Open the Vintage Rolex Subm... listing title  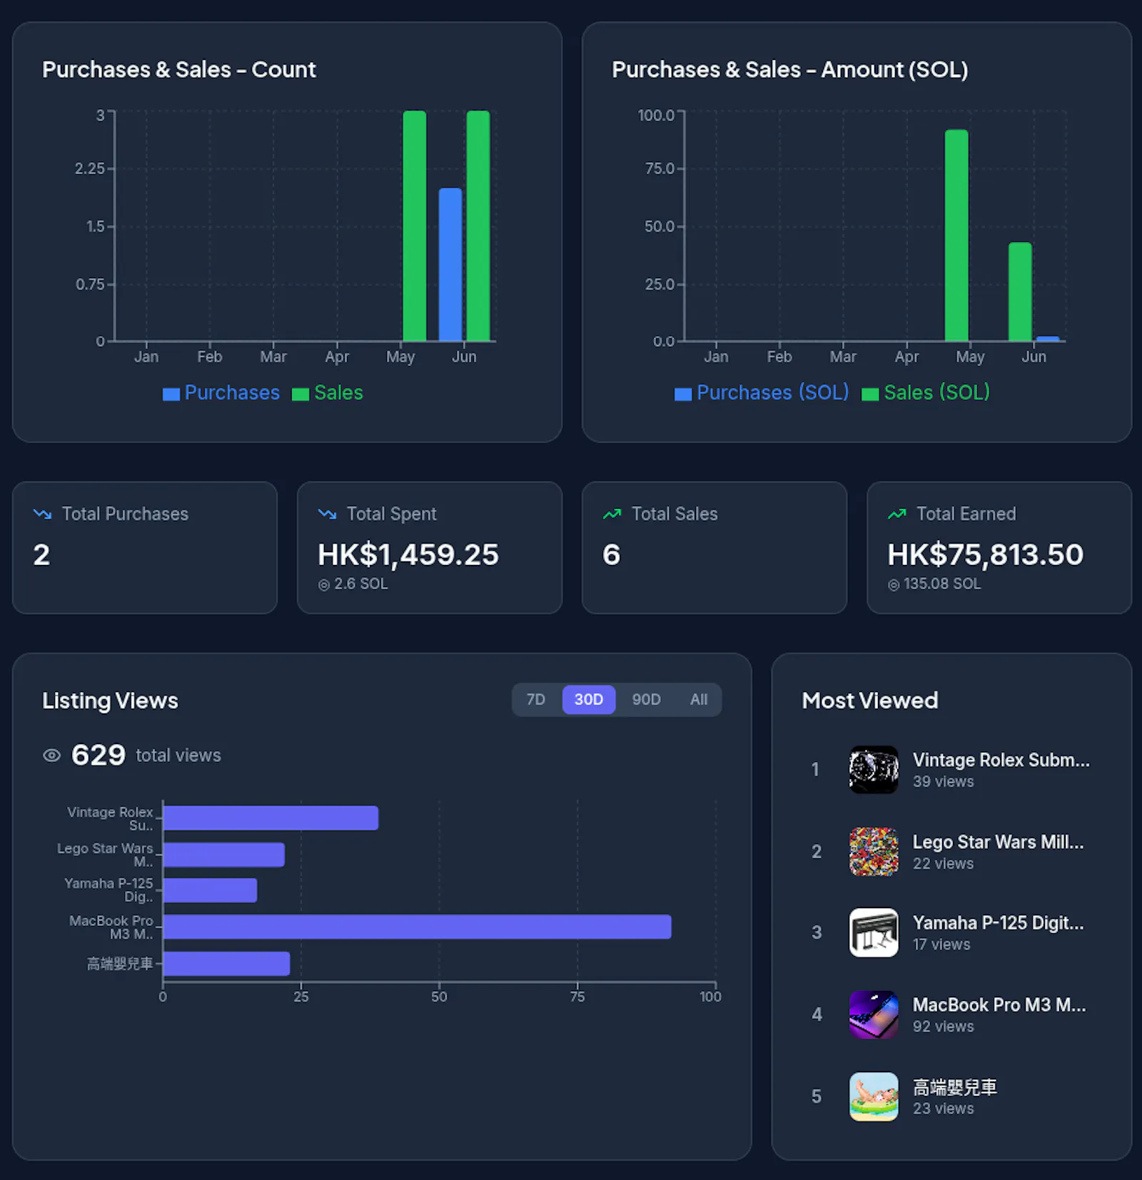(1001, 760)
